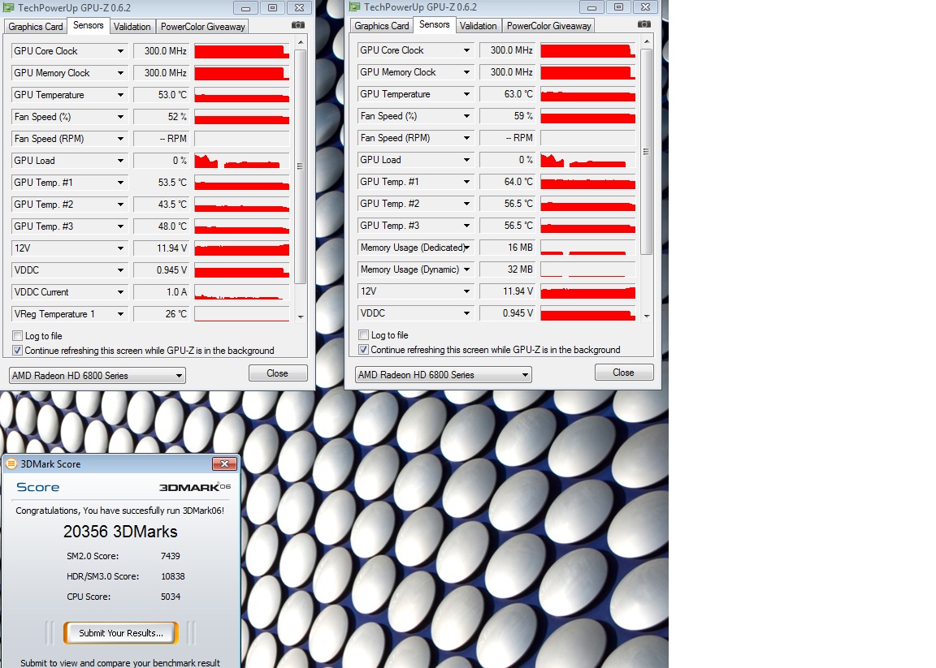Select Sensors tab in left GPU-Z window
Image resolution: width=936 pixels, height=668 pixels.
click(89, 26)
